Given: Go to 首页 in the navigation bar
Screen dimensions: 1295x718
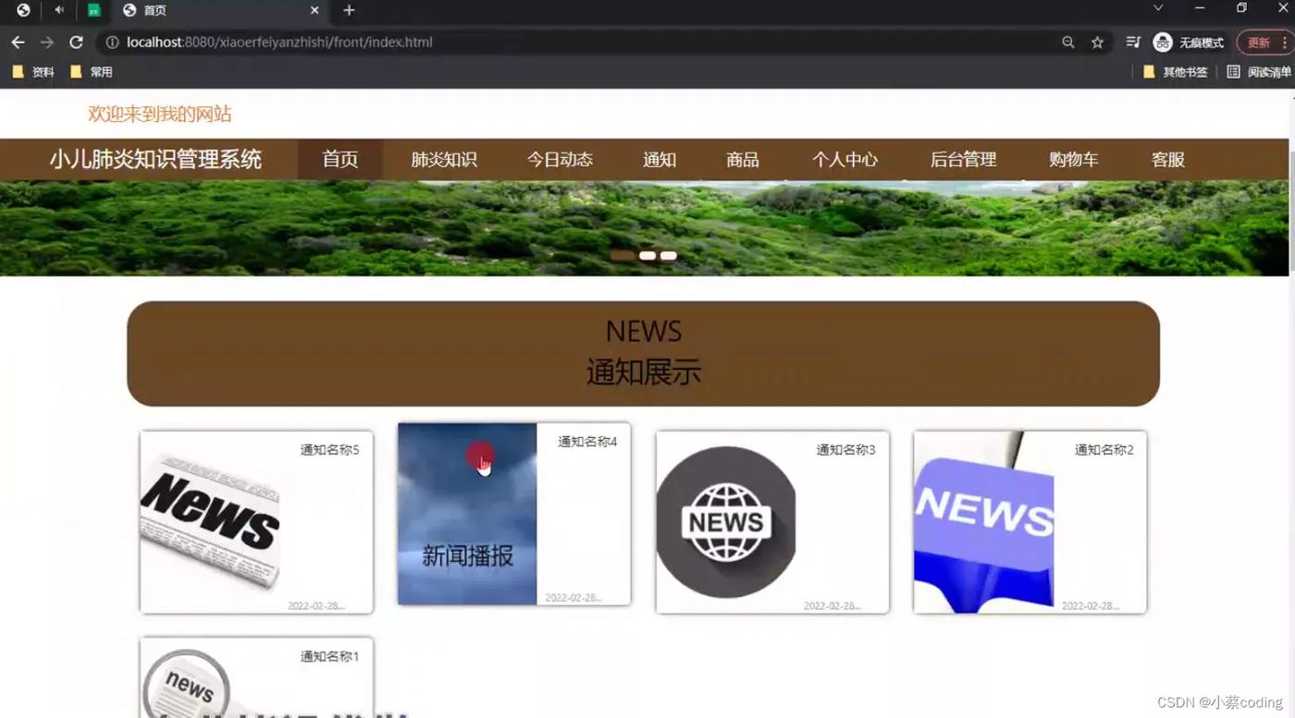Looking at the screenshot, I should click(x=340, y=160).
